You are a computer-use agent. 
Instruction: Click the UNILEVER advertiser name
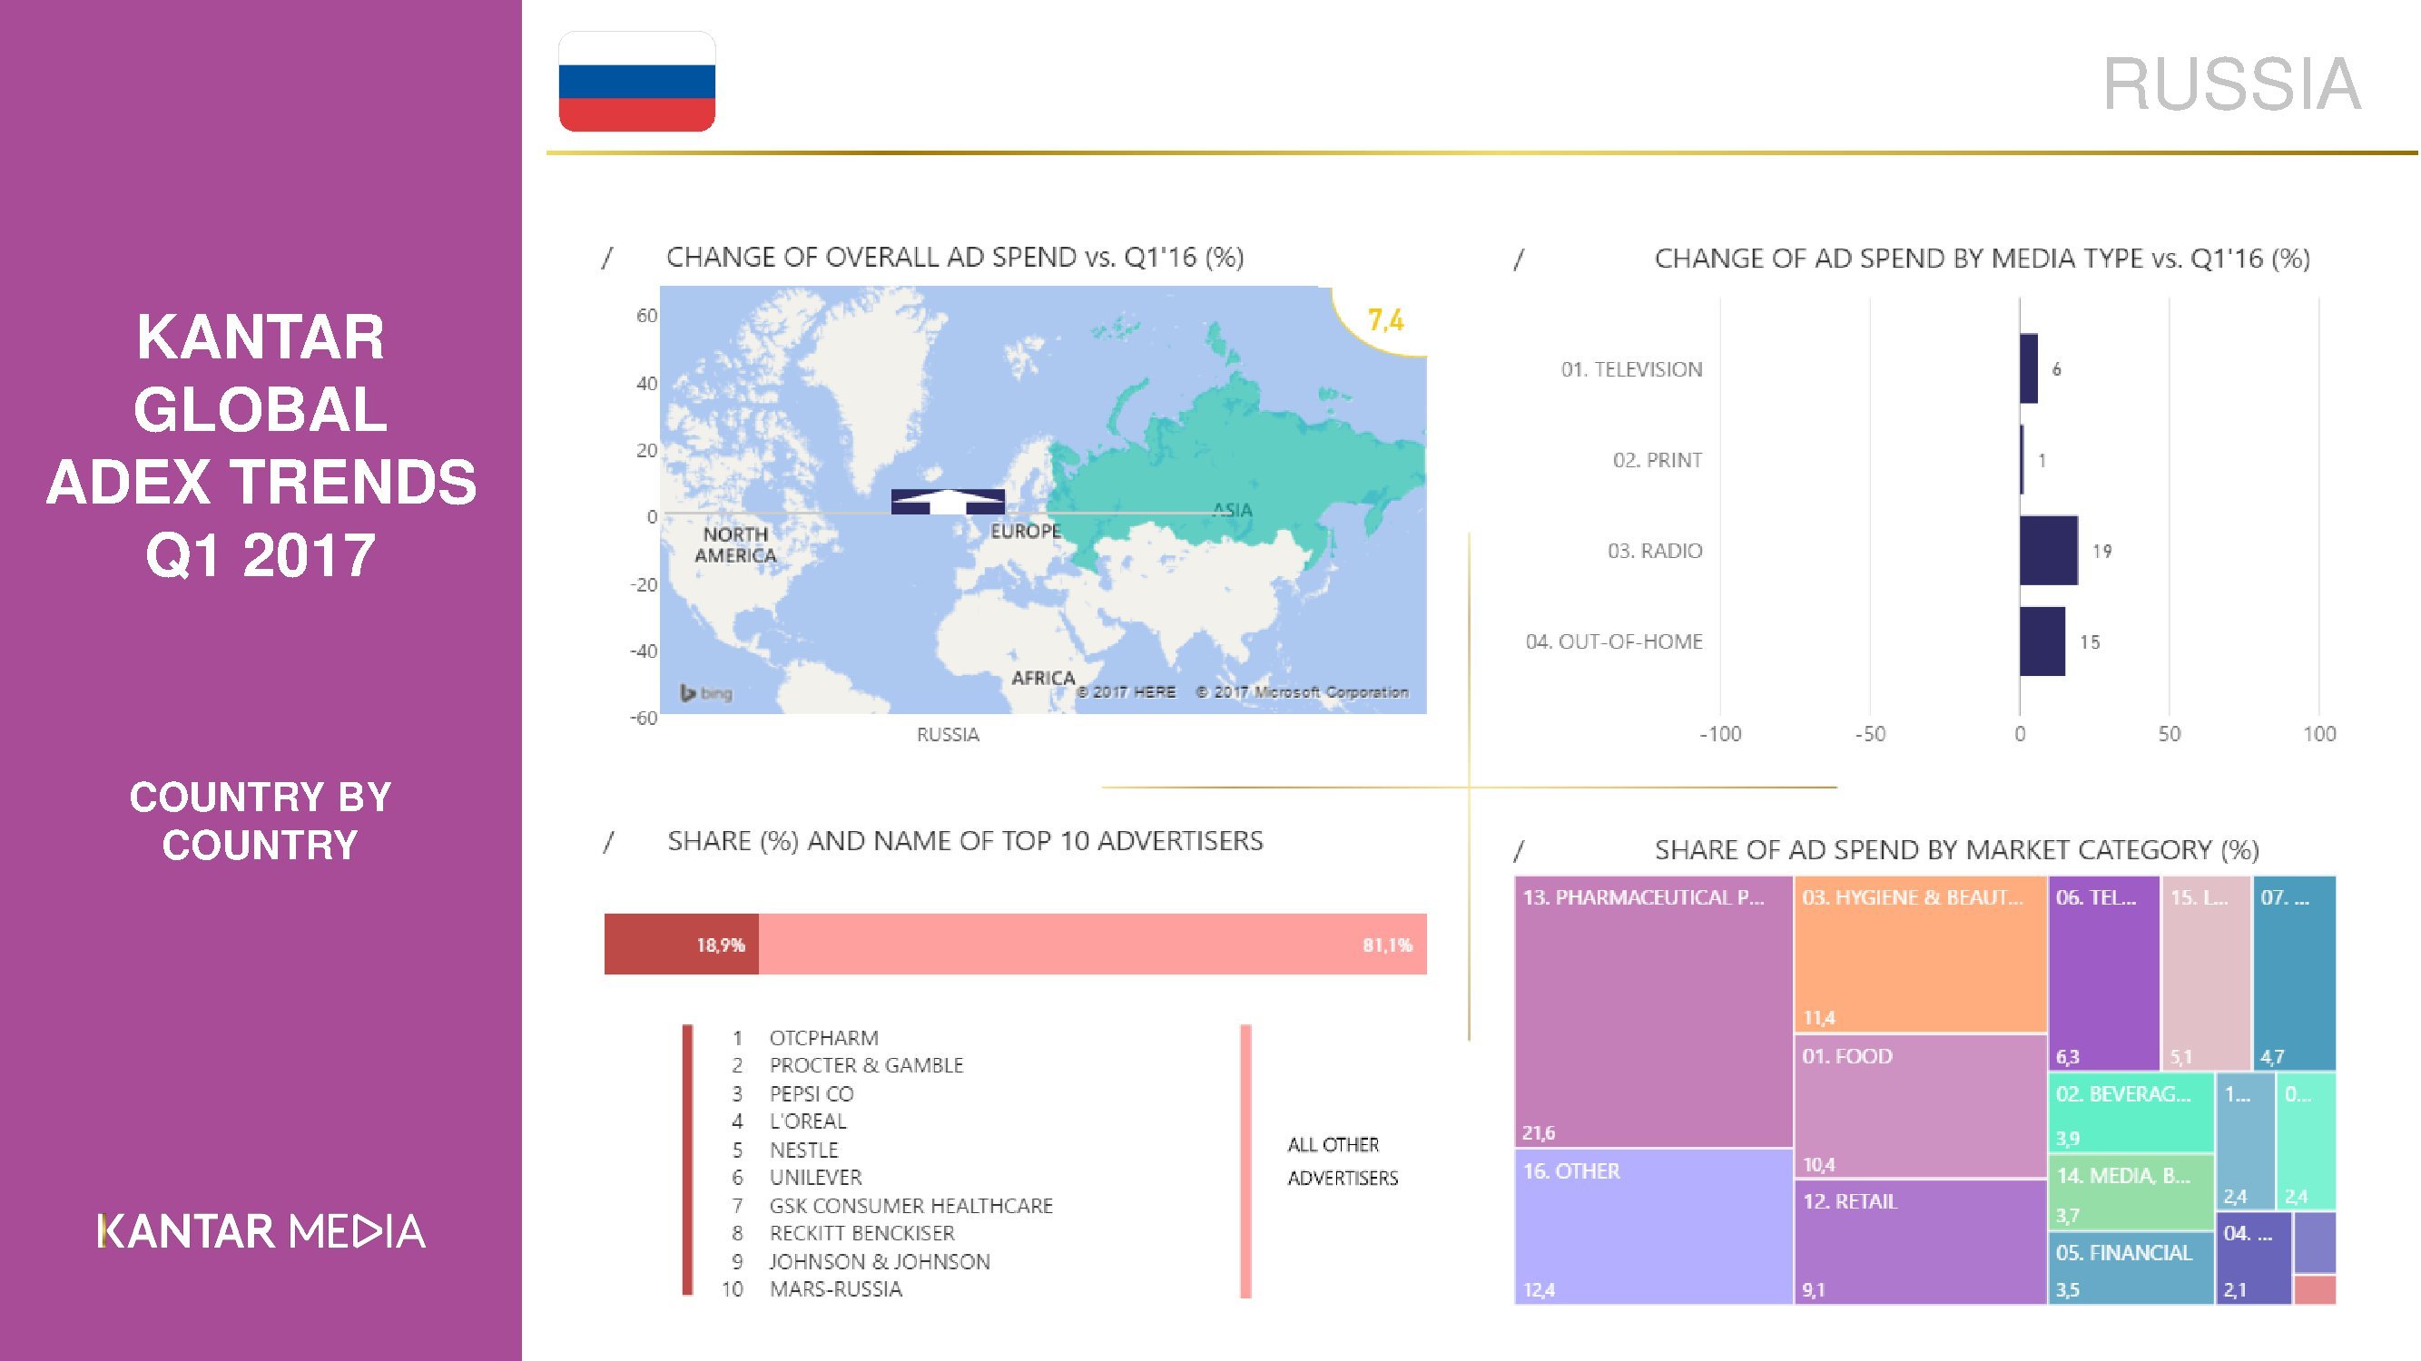(x=815, y=1177)
